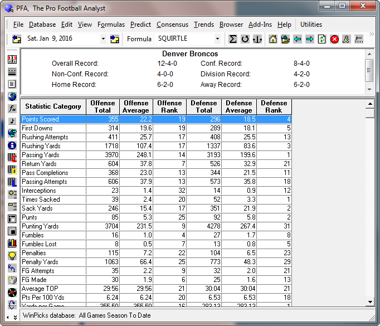
Task: Click the Offense Total column header
Action: click(x=103, y=106)
